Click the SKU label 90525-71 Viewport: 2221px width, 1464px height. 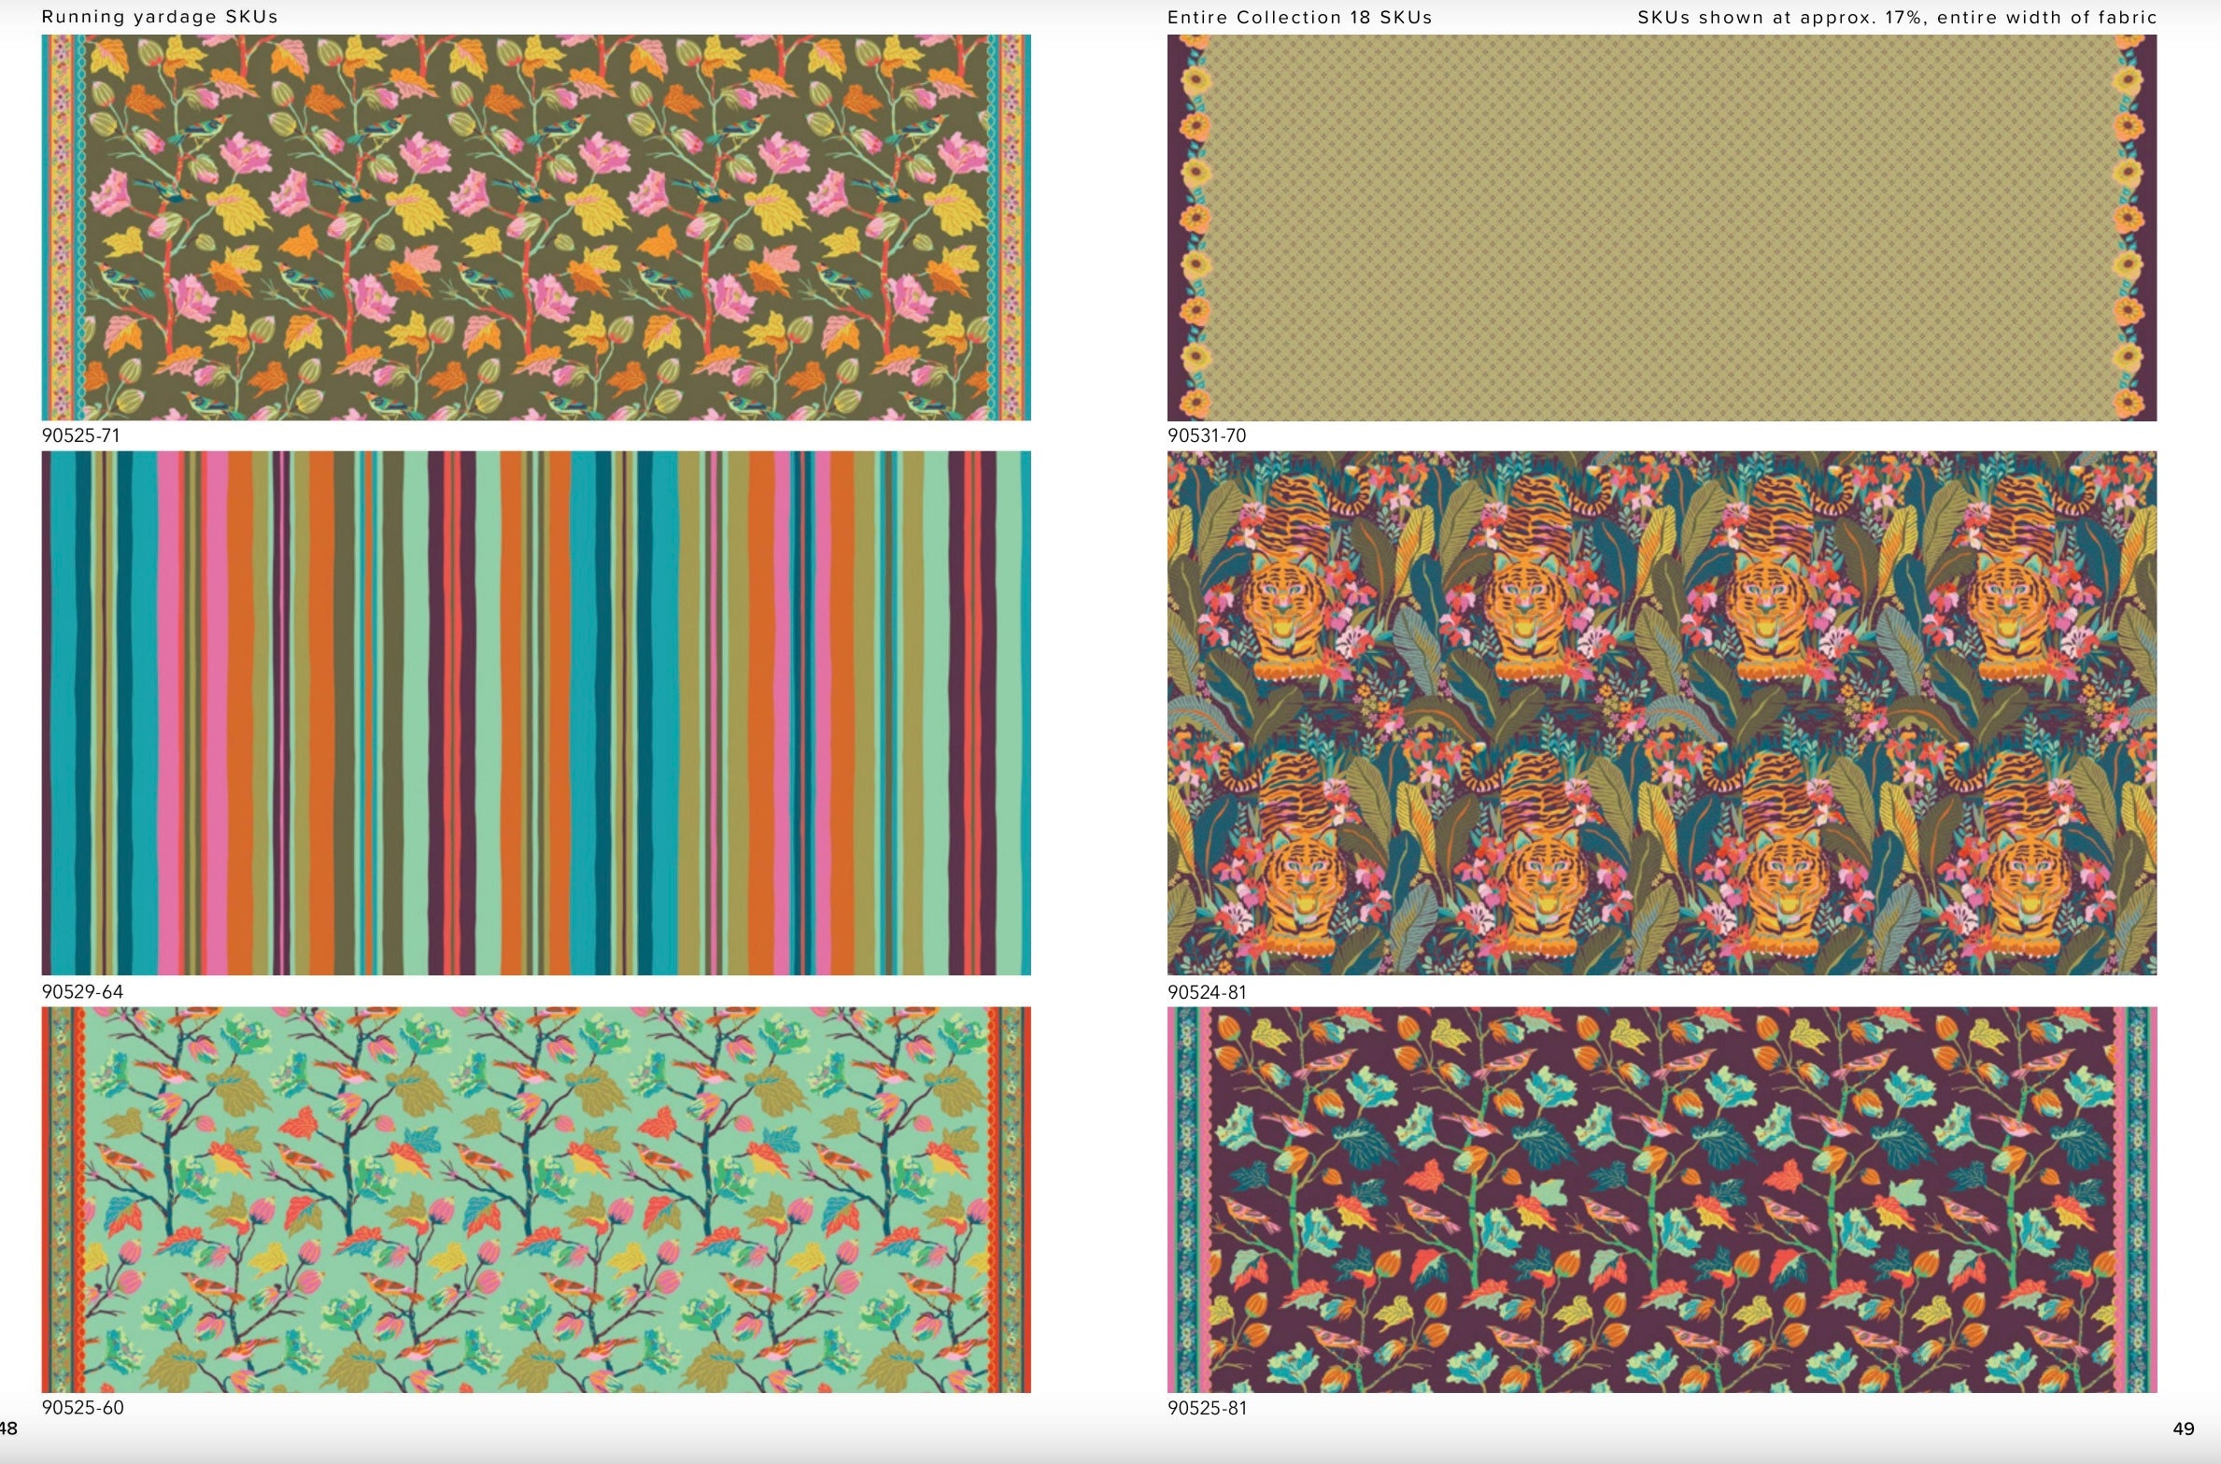[81, 435]
